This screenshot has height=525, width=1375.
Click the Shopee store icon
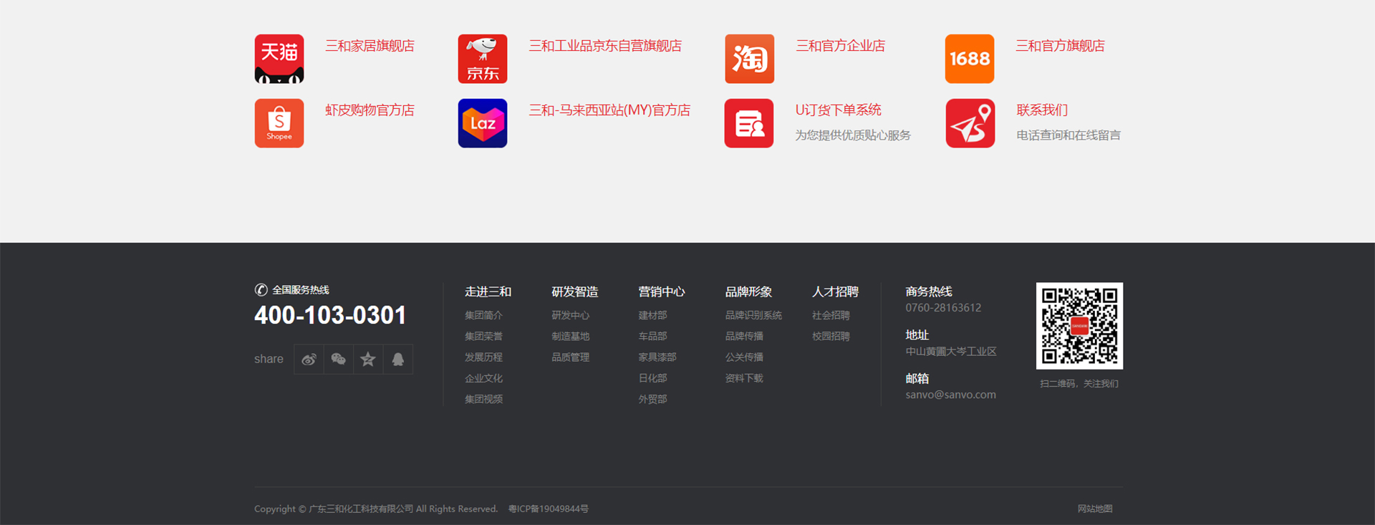pyautogui.click(x=279, y=123)
